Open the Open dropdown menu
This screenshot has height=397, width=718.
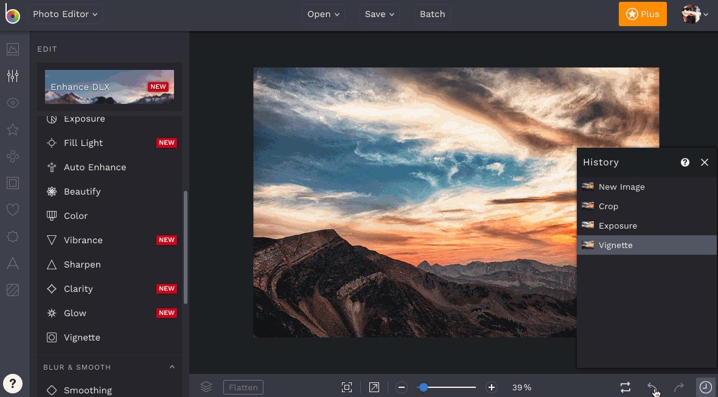click(x=323, y=14)
